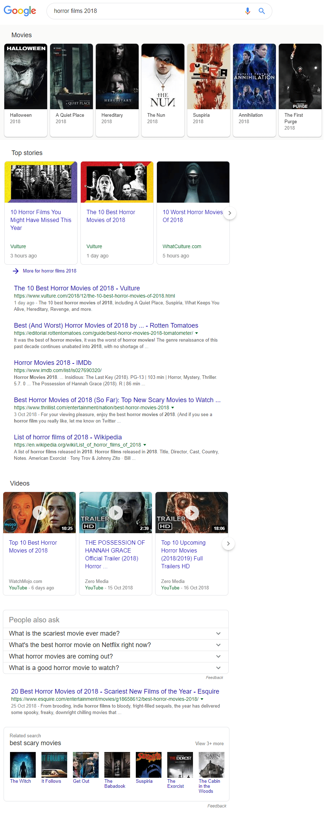Click View 3+ more in related search
Viewport: 327px width, 815px height.
209,744
